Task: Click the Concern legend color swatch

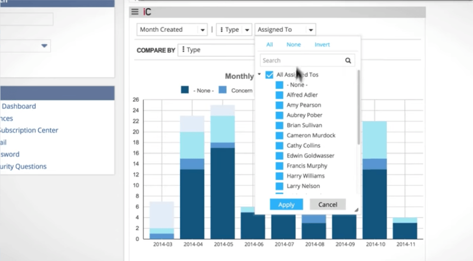Action: coord(222,90)
